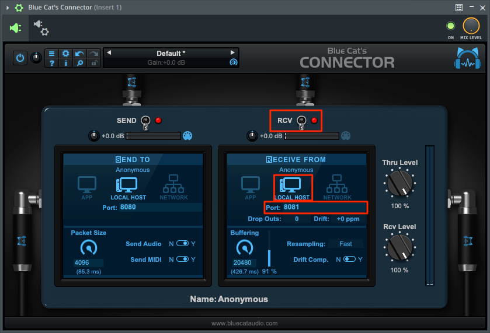Adjust the Buffering knob
Screen dimensions: 490x333
pyautogui.click(x=245, y=248)
